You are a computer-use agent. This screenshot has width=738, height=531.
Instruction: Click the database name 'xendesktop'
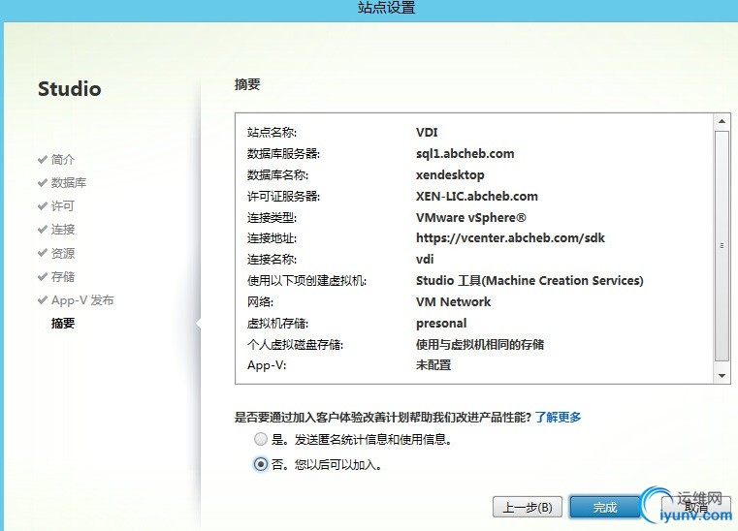click(x=450, y=175)
